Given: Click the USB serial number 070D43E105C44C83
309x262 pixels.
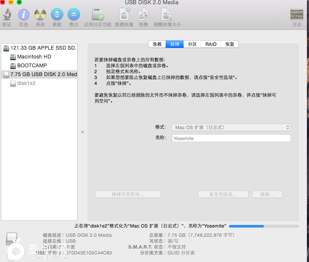Looking at the screenshot, I should [x=88, y=253].
